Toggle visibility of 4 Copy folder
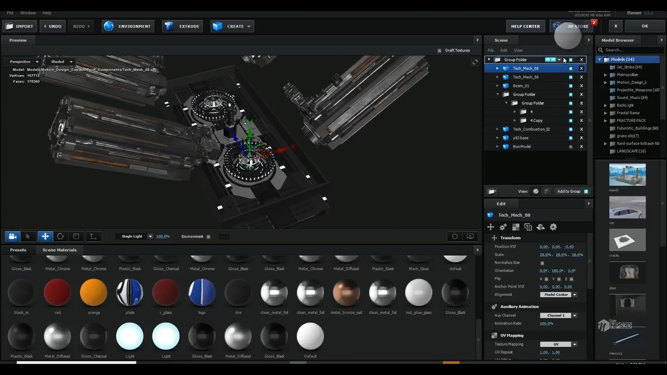 pos(571,121)
